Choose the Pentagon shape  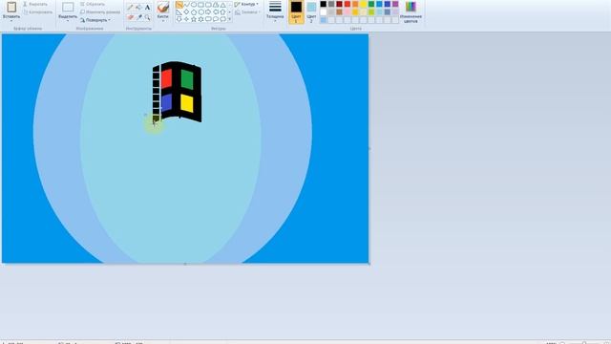194,12
